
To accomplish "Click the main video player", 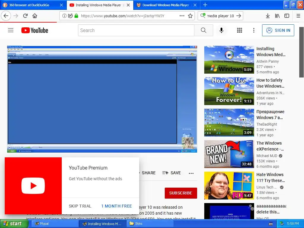I will pos(102,99).
